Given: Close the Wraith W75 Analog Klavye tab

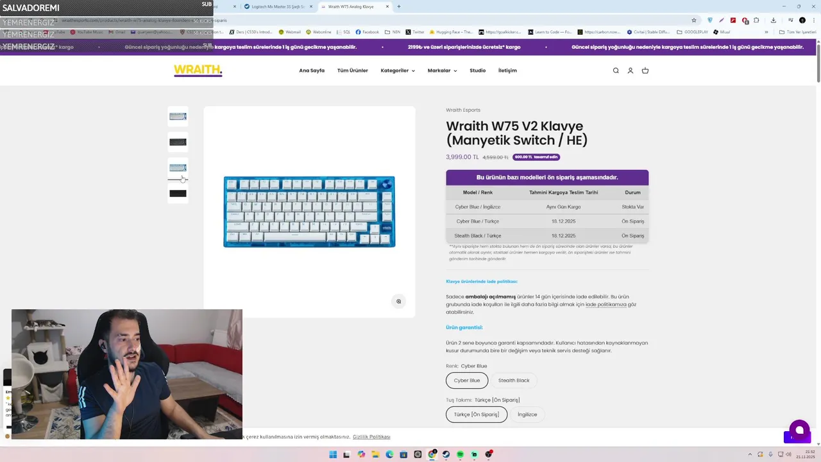Looking at the screenshot, I should click(x=388, y=6).
